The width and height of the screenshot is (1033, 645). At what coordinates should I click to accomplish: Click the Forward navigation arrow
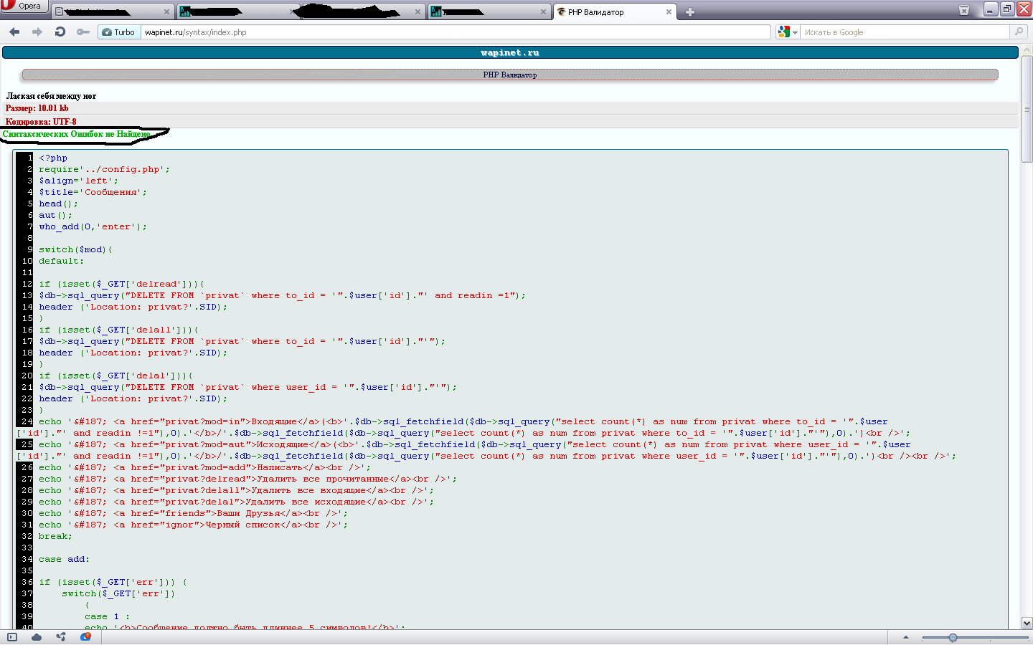37,32
